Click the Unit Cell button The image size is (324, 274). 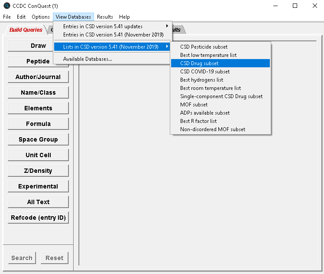38,155
